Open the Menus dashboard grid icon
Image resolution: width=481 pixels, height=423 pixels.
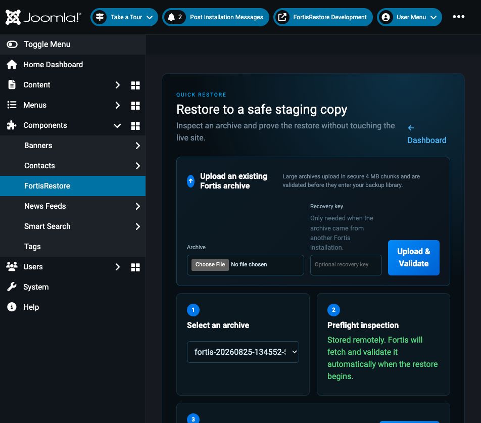point(135,106)
